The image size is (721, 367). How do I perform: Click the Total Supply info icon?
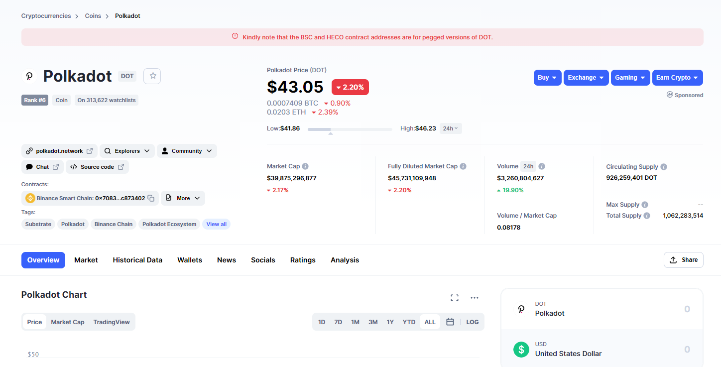tap(647, 216)
